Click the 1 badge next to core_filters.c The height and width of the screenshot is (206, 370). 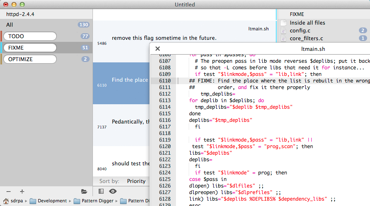coord(363,38)
